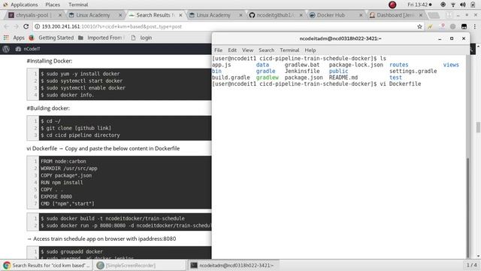Close the chrysalis-pool tab

click(x=60, y=15)
